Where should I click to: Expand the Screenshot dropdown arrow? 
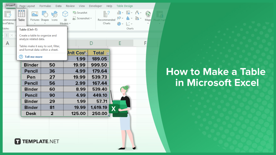click(x=91, y=18)
